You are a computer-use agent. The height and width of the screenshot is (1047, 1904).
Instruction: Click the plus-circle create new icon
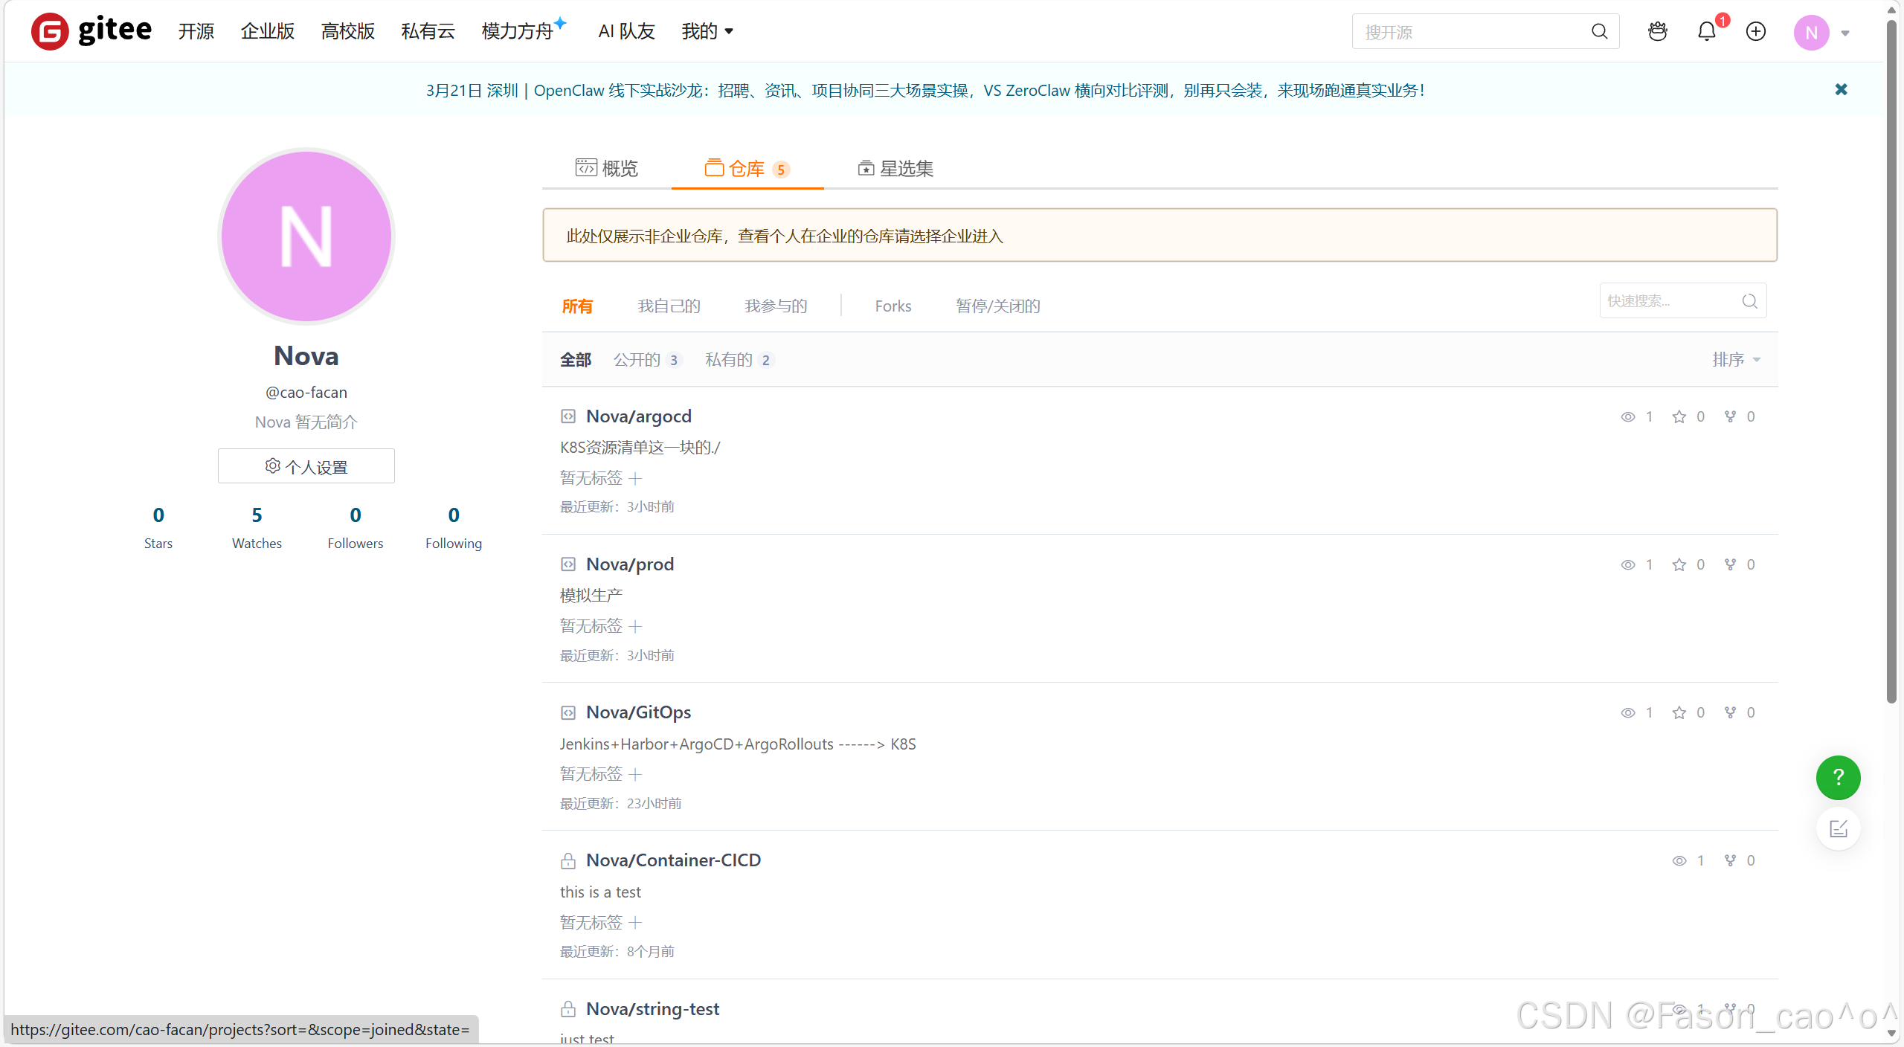tap(1756, 31)
